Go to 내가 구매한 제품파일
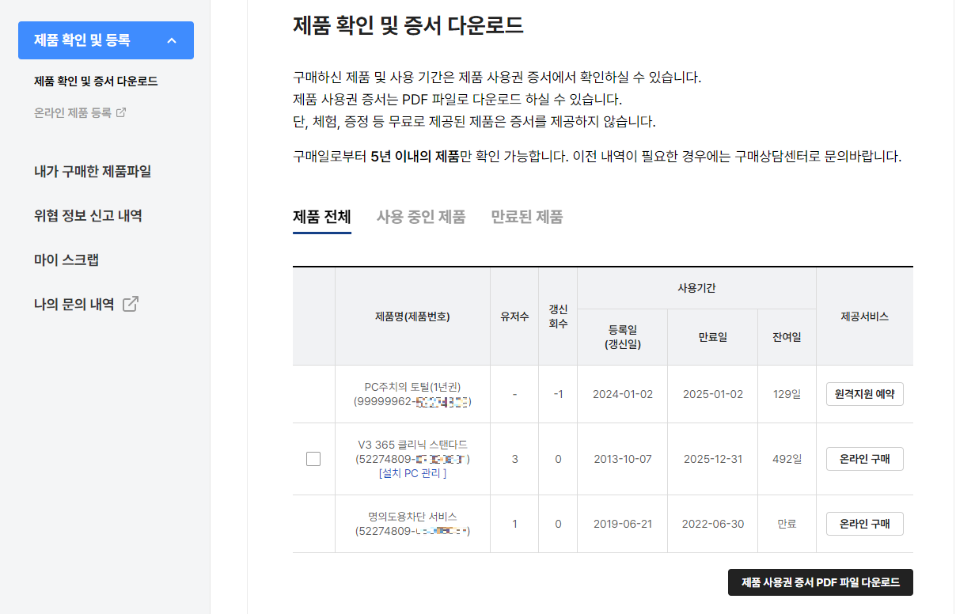The height and width of the screenshot is (614, 956). tap(93, 171)
